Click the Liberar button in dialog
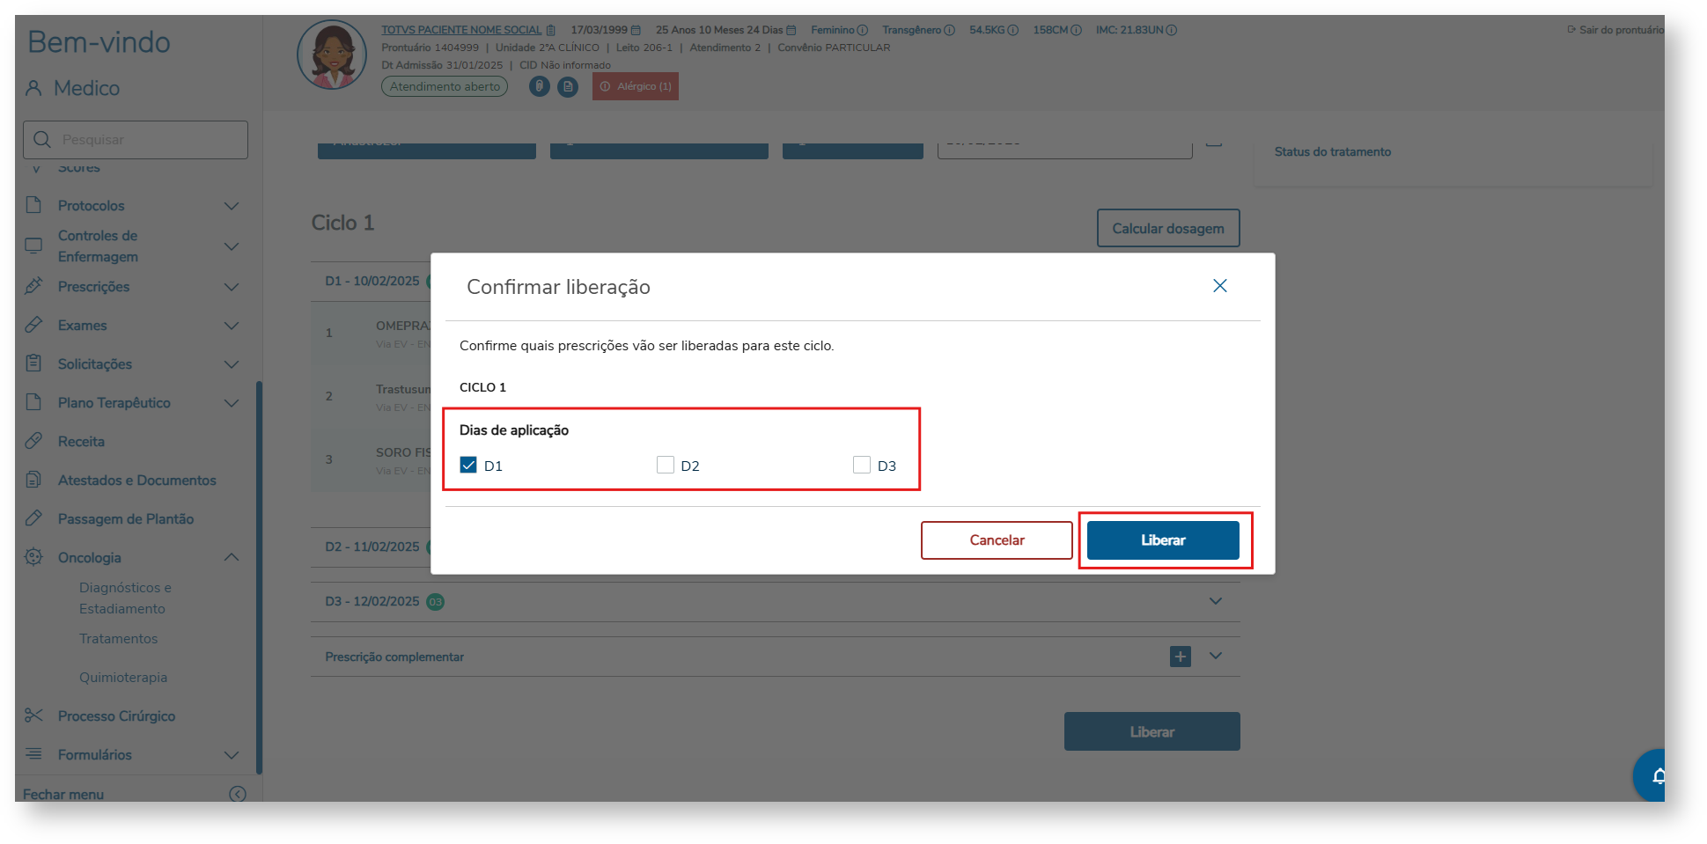 point(1162,540)
